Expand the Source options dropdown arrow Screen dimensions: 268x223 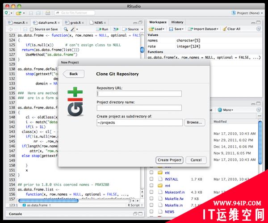pyautogui.click(x=142, y=29)
